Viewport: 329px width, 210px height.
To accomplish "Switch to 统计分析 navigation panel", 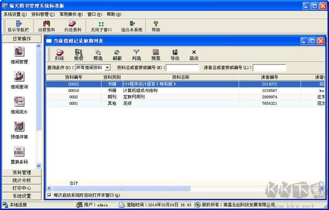I will tap(21, 180).
